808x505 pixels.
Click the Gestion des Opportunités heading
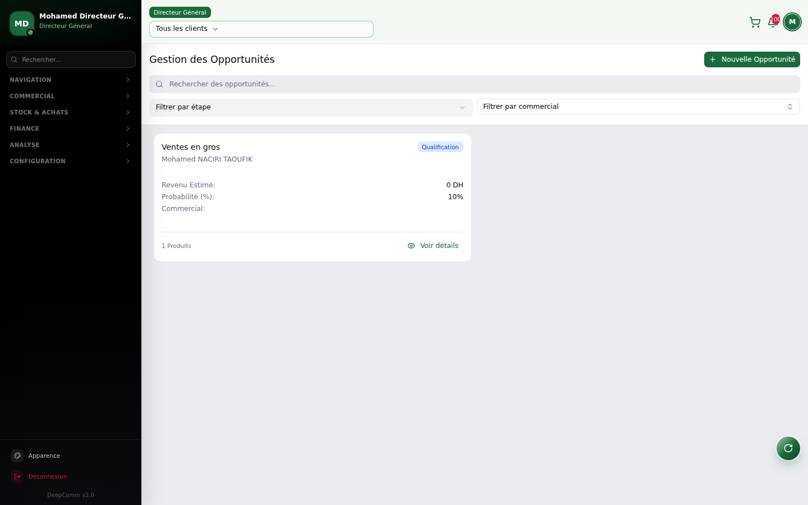coord(212,59)
